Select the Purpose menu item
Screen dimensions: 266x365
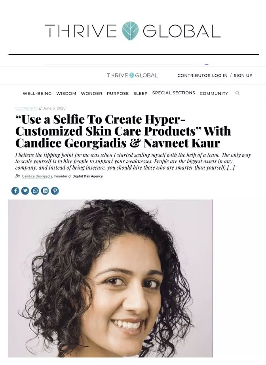pyautogui.click(x=118, y=93)
